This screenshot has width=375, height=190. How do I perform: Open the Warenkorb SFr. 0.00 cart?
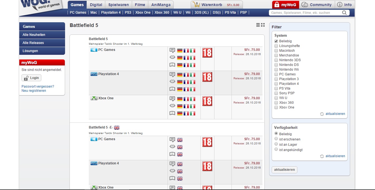click(x=217, y=5)
